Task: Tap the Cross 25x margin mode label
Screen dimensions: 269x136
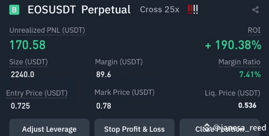Action: [x=159, y=10]
